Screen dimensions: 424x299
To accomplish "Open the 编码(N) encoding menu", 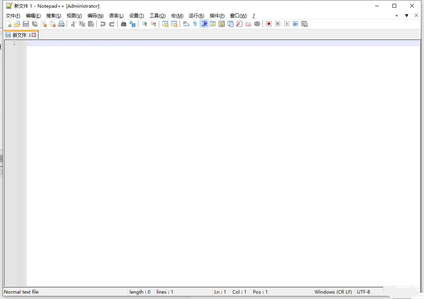I will pyautogui.click(x=95, y=16).
